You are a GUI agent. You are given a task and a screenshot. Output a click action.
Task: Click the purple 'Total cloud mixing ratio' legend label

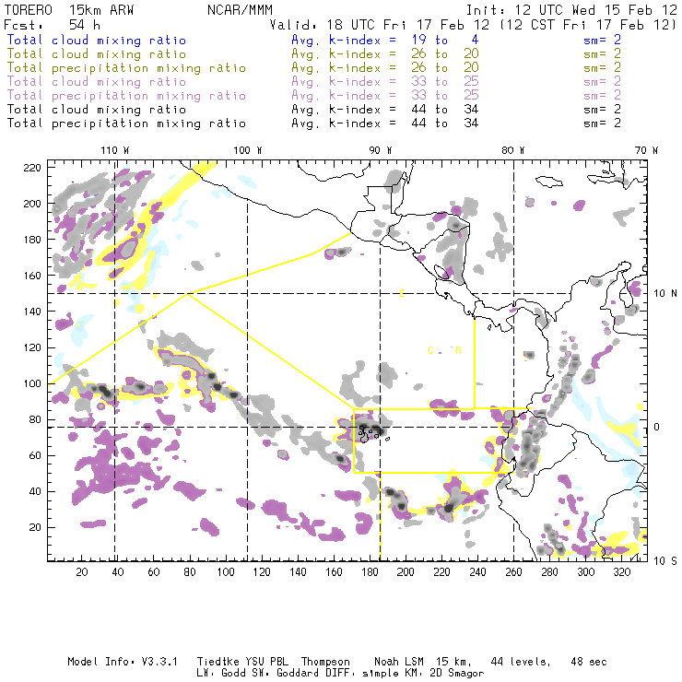coord(97,82)
